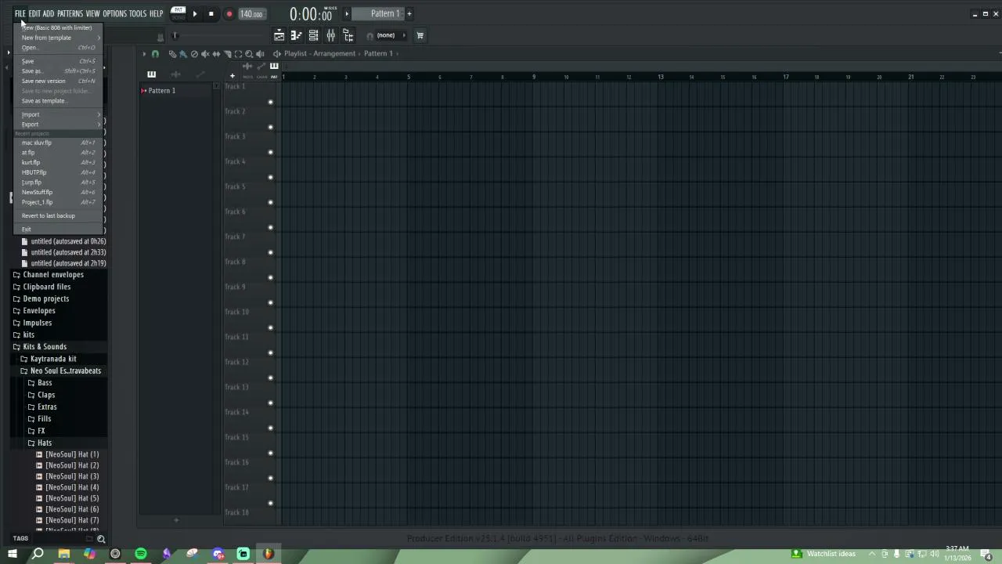Open the EDIT menu
This screenshot has width=1002, height=564.
point(34,13)
